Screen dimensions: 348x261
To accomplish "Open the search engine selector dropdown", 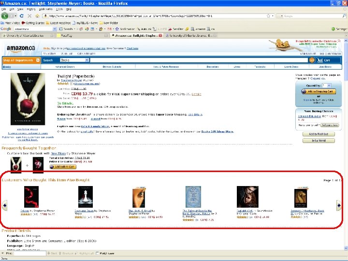I will coord(280,16).
